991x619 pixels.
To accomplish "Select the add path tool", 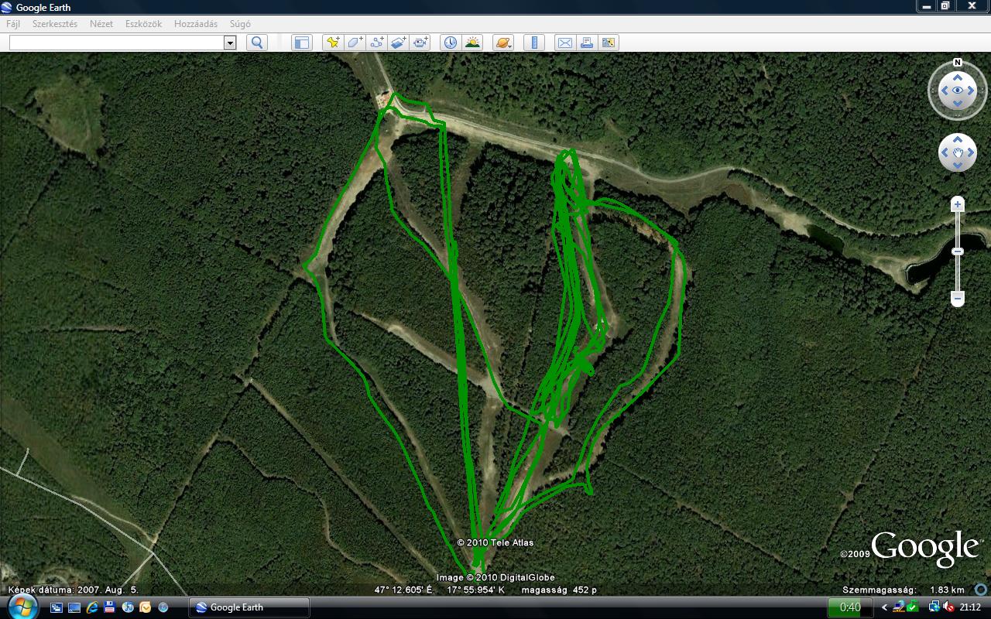I will click(x=377, y=43).
